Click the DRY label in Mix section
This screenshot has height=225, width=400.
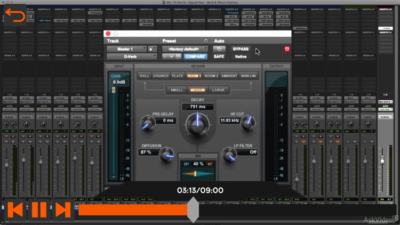coord(186,164)
